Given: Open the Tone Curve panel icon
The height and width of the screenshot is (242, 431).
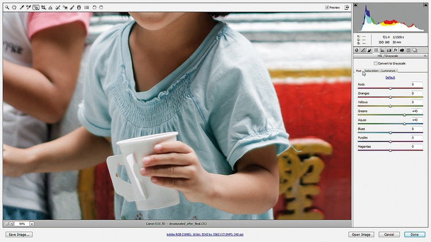Looking at the screenshot, I should [363, 50].
